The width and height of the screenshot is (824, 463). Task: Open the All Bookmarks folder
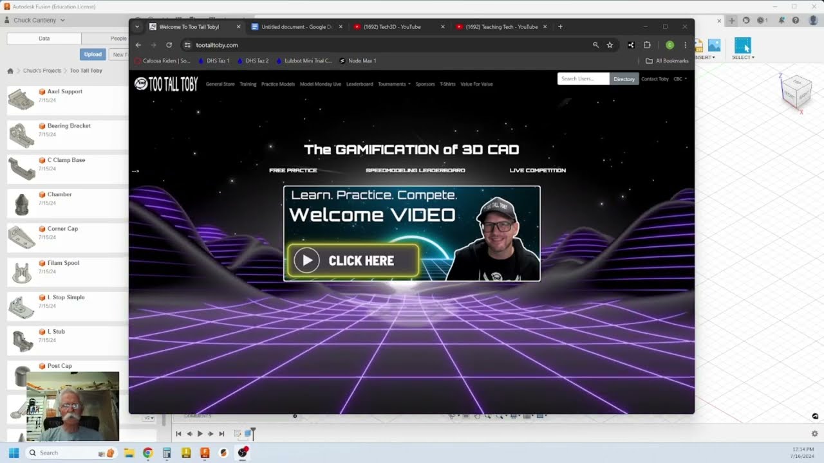[x=667, y=60]
